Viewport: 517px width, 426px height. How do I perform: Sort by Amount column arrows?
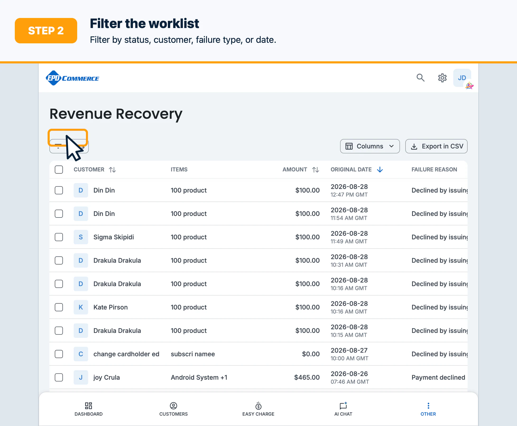coord(316,170)
